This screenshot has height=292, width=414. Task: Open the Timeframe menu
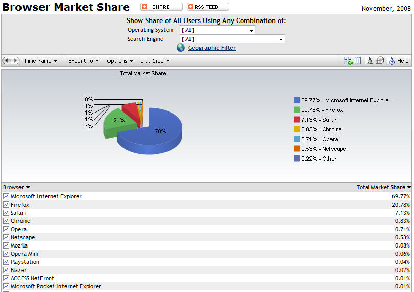pos(40,61)
